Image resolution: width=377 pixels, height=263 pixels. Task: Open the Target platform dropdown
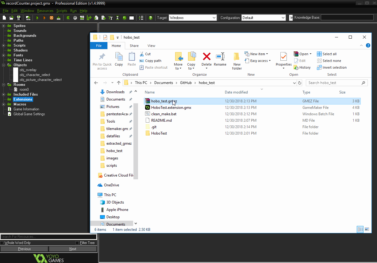click(x=214, y=18)
